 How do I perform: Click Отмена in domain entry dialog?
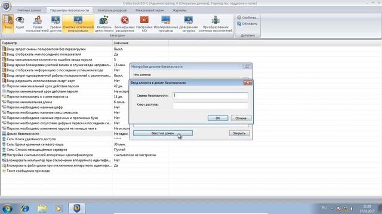coord(241,118)
